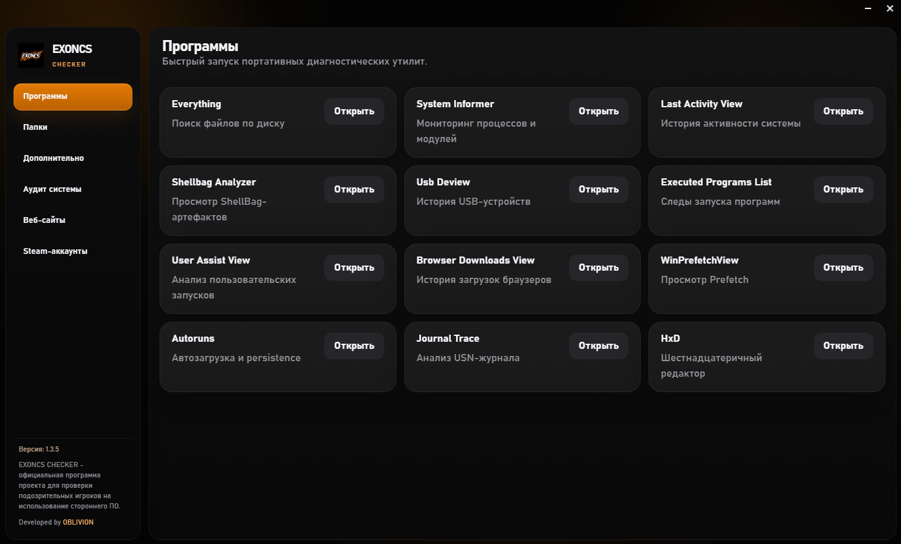Open Browser Downloads View

coord(599,267)
